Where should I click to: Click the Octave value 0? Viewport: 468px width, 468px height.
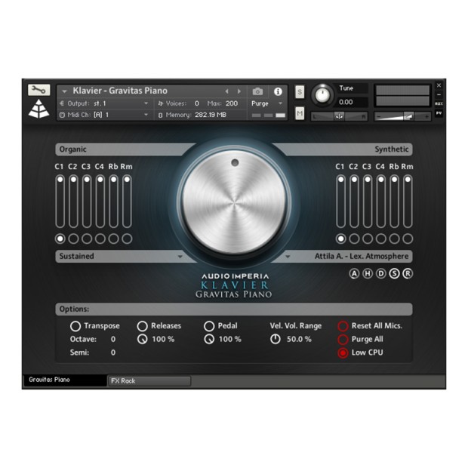(113, 340)
